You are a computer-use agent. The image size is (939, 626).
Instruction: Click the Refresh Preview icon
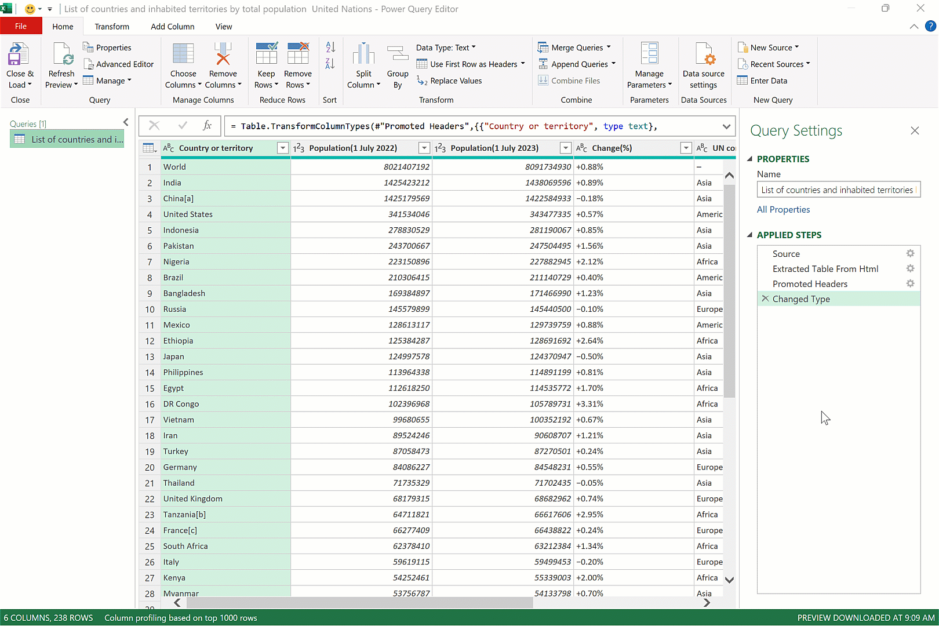point(61,55)
